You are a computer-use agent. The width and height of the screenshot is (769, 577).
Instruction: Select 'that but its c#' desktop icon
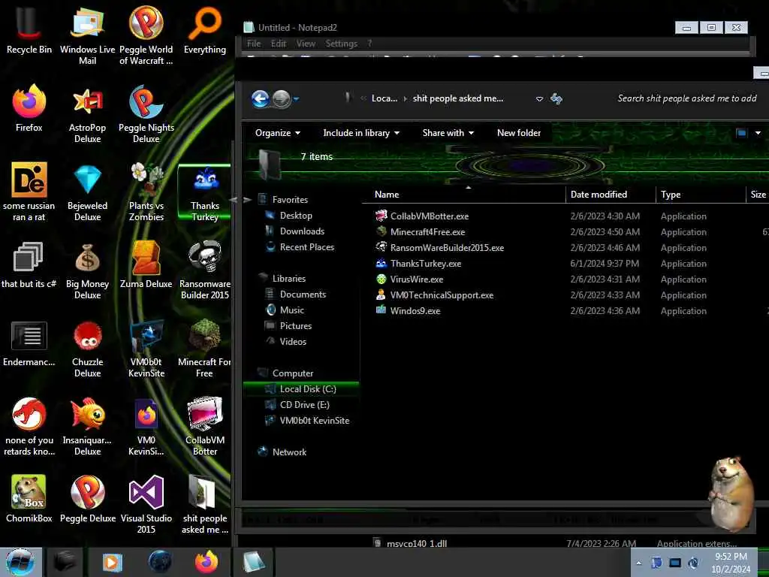coord(29,265)
